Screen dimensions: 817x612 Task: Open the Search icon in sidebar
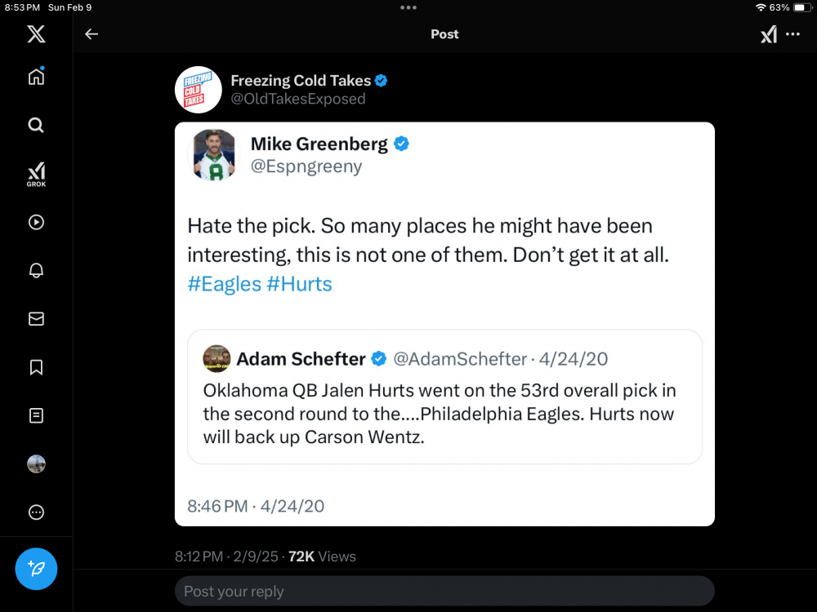point(36,125)
